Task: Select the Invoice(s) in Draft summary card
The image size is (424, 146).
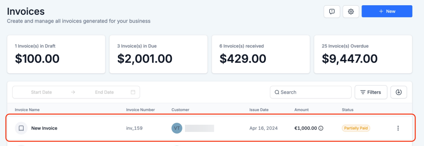Action: click(x=56, y=54)
